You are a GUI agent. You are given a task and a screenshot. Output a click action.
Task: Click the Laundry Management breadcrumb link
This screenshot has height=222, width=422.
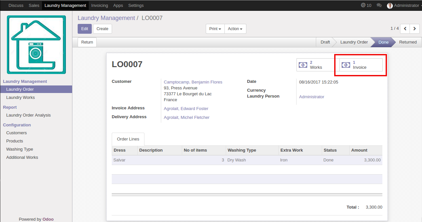[x=106, y=18]
